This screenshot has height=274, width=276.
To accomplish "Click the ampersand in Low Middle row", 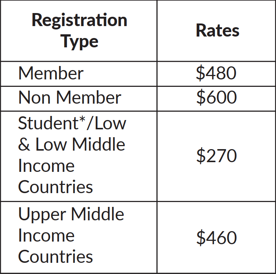I will pos(24,144).
